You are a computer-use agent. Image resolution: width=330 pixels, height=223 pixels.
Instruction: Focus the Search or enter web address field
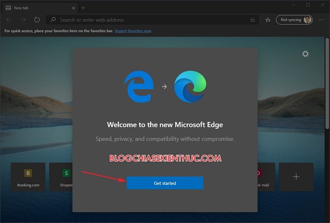click(152, 20)
